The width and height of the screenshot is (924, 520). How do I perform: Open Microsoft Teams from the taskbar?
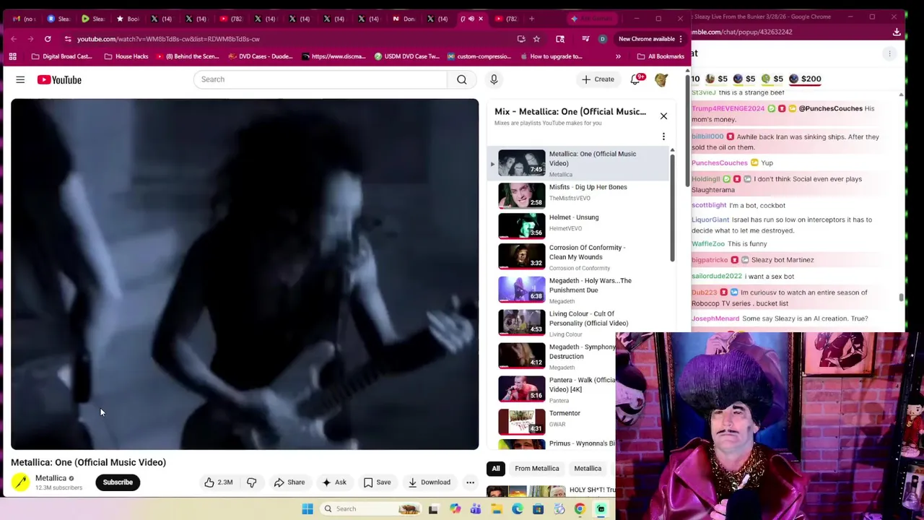(476, 509)
